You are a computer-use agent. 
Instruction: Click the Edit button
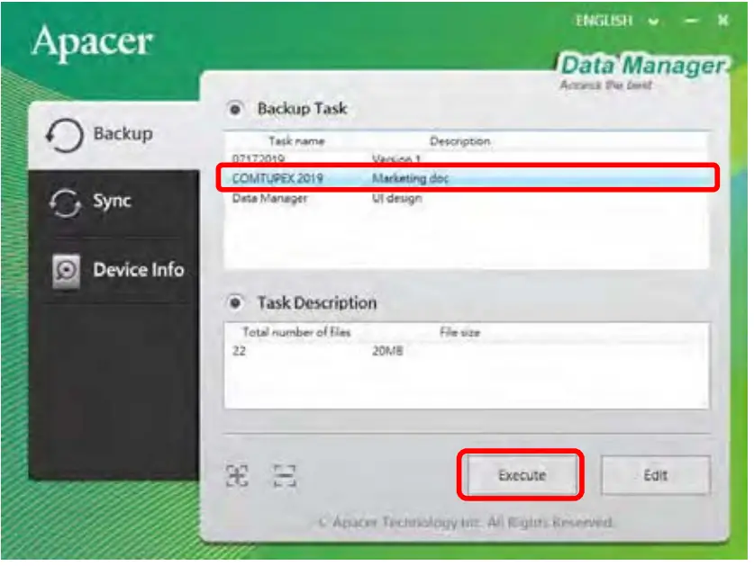(655, 475)
